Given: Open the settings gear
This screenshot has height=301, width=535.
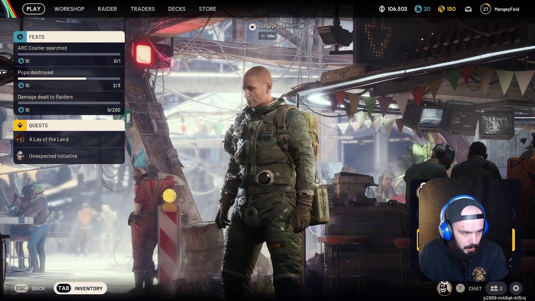Looking at the screenshot, I should tap(516, 288).
